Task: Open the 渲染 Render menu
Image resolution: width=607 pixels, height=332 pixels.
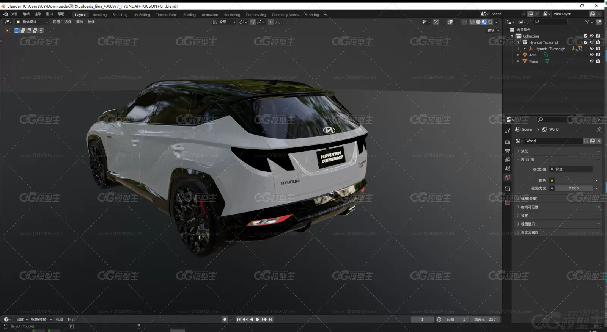Action: (38, 14)
